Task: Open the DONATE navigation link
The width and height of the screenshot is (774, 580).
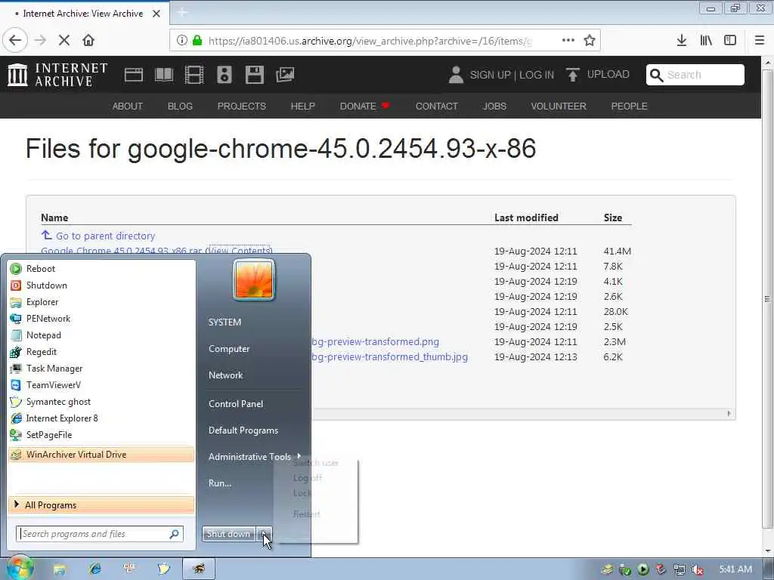Action: [x=365, y=106]
